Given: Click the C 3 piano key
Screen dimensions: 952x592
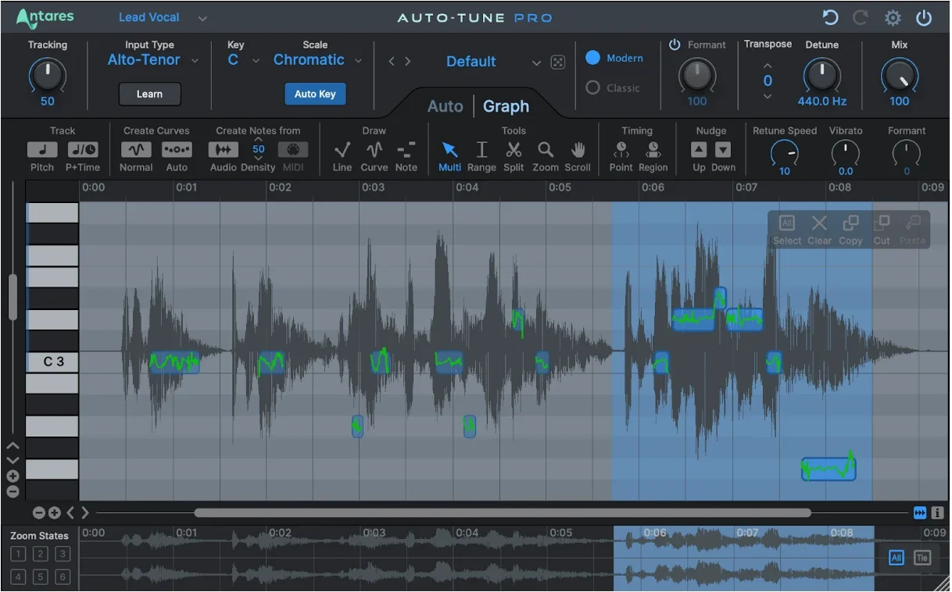Looking at the screenshot, I should pos(53,362).
